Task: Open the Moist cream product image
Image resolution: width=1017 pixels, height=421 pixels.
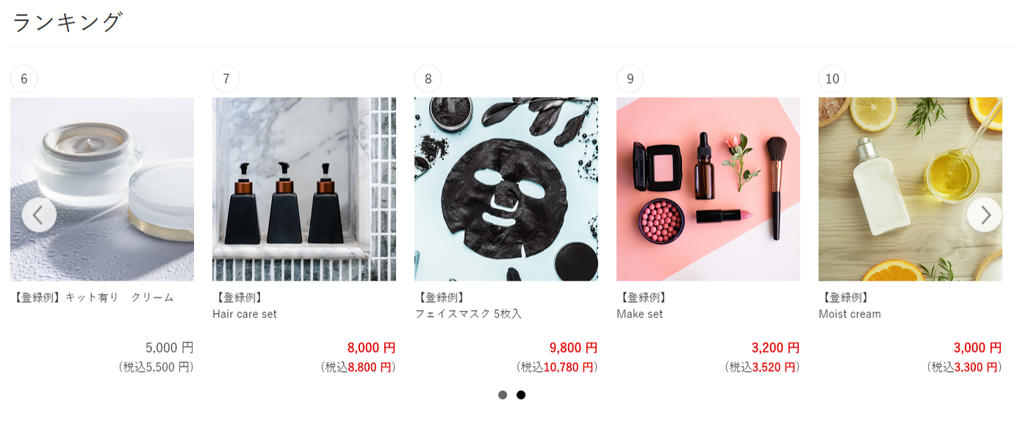Action: [910, 189]
